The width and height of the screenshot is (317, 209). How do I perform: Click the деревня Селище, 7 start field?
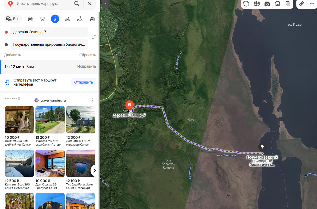49,32
